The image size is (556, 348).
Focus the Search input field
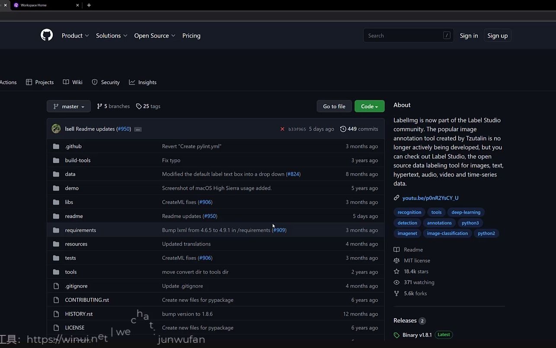408,35
